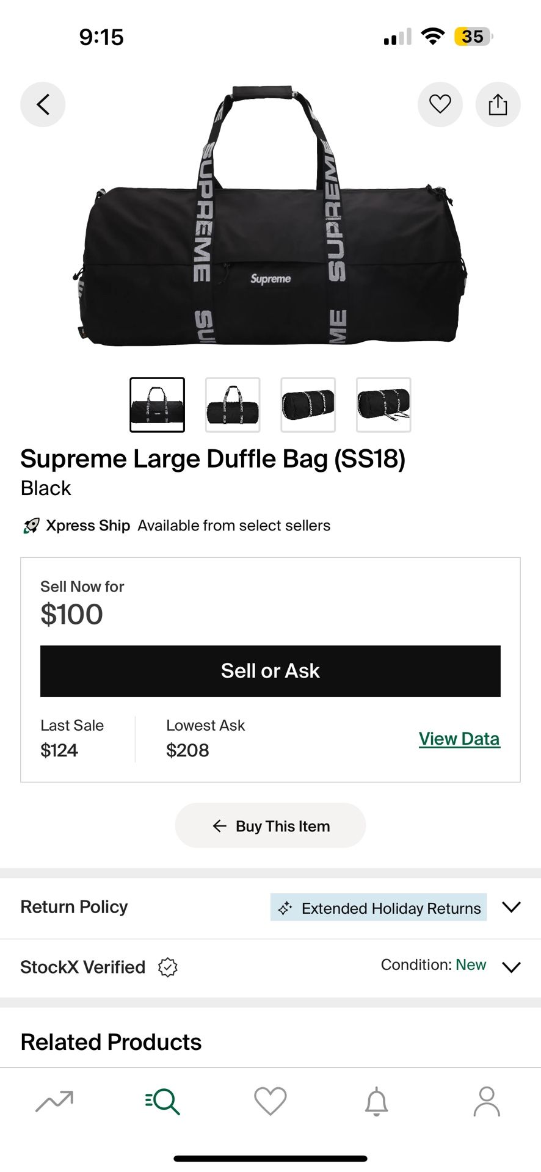Image resolution: width=541 pixels, height=1172 pixels.
Task: Favorite the item with the heart icon
Action: 440,104
